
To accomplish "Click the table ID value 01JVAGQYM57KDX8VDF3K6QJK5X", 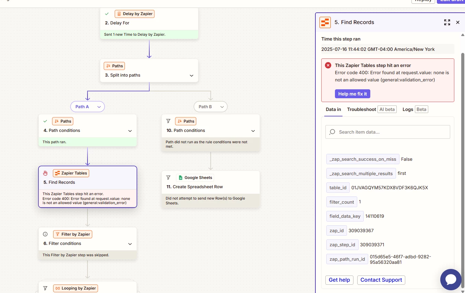I will point(390,188).
